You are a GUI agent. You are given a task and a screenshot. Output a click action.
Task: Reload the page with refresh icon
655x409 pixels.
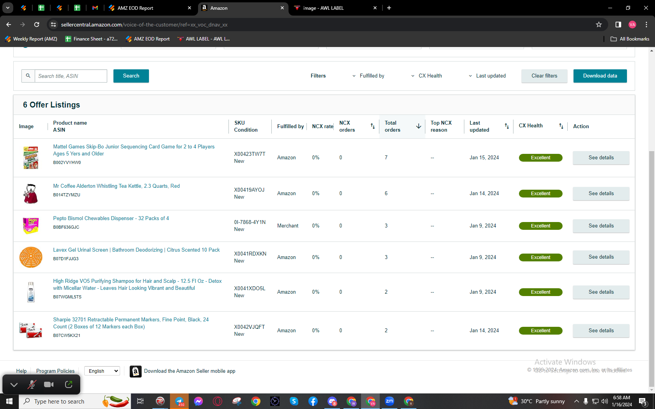37,25
